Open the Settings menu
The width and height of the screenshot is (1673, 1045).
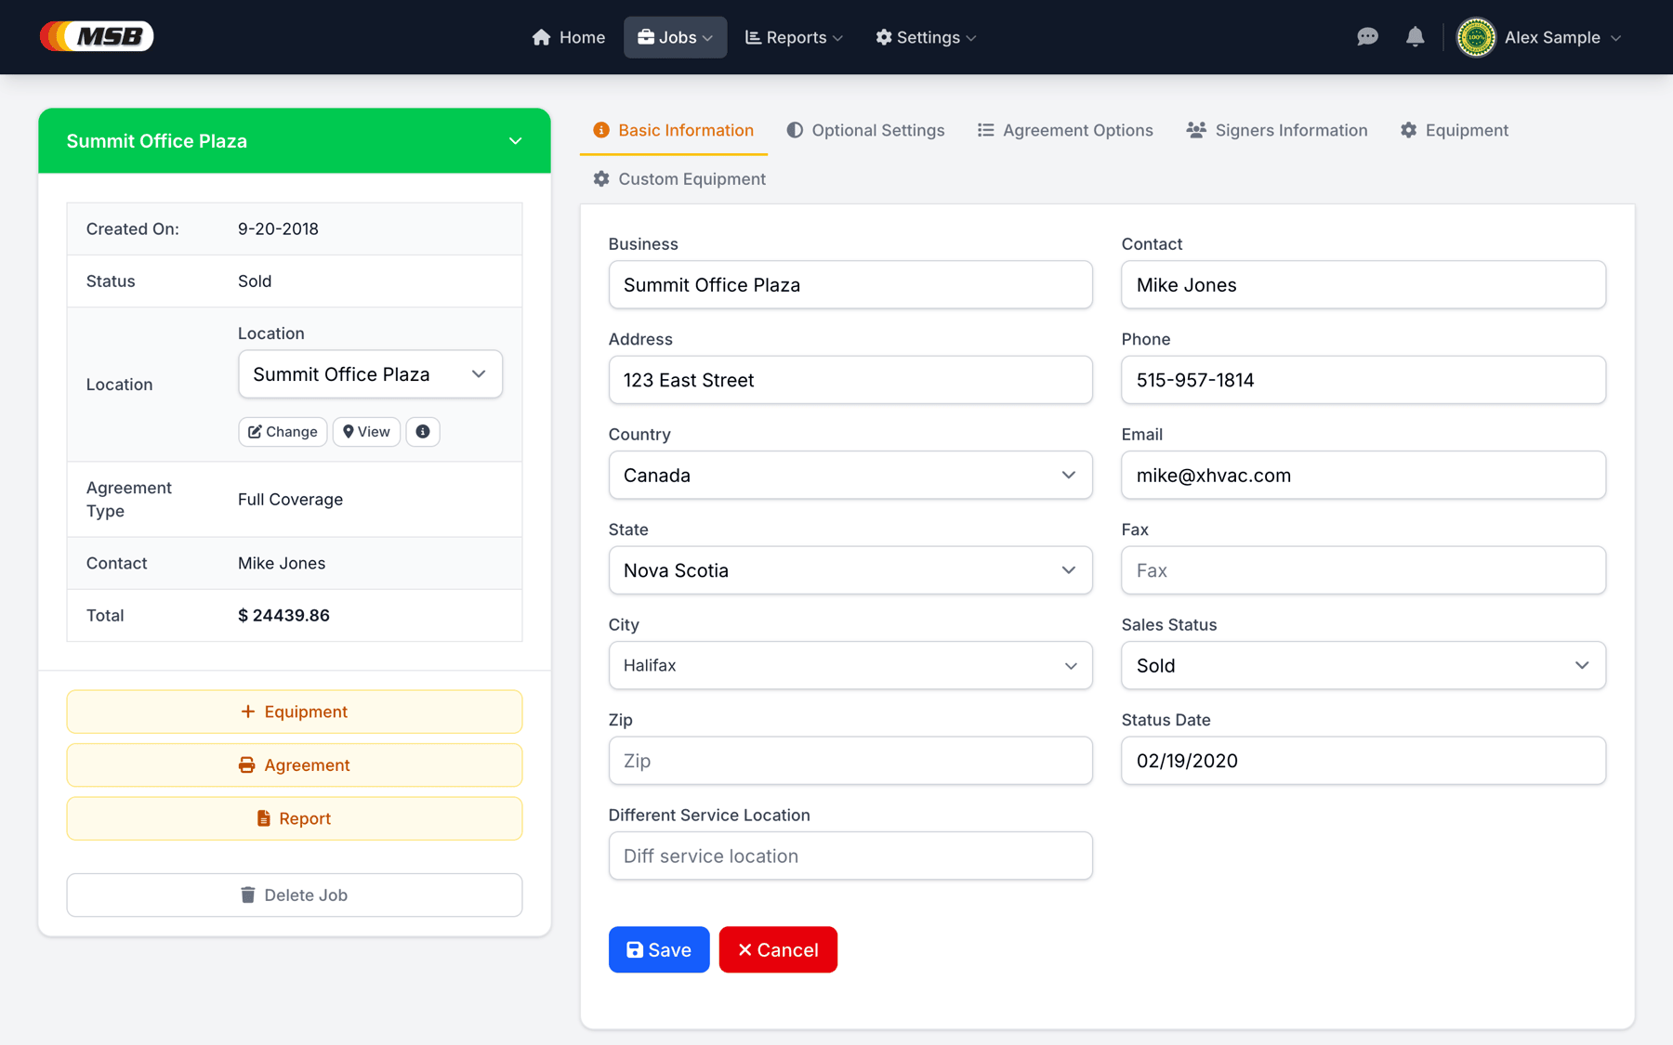coord(927,37)
